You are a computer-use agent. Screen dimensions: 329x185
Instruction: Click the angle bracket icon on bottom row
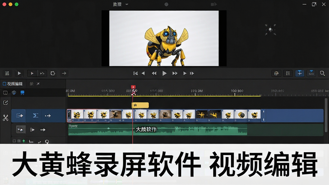coord(31,141)
